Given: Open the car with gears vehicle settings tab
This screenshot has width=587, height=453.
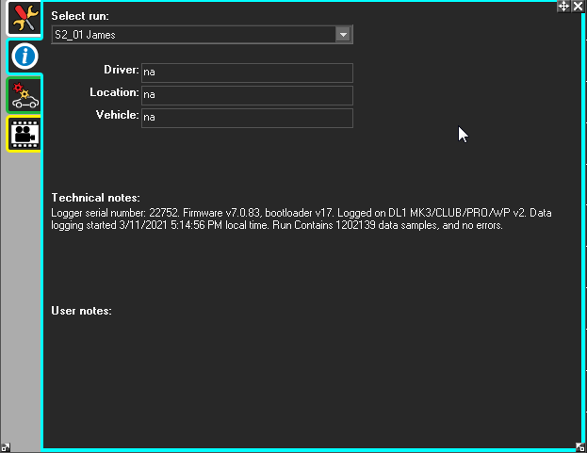Looking at the screenshot, I should tap(23, 95).
